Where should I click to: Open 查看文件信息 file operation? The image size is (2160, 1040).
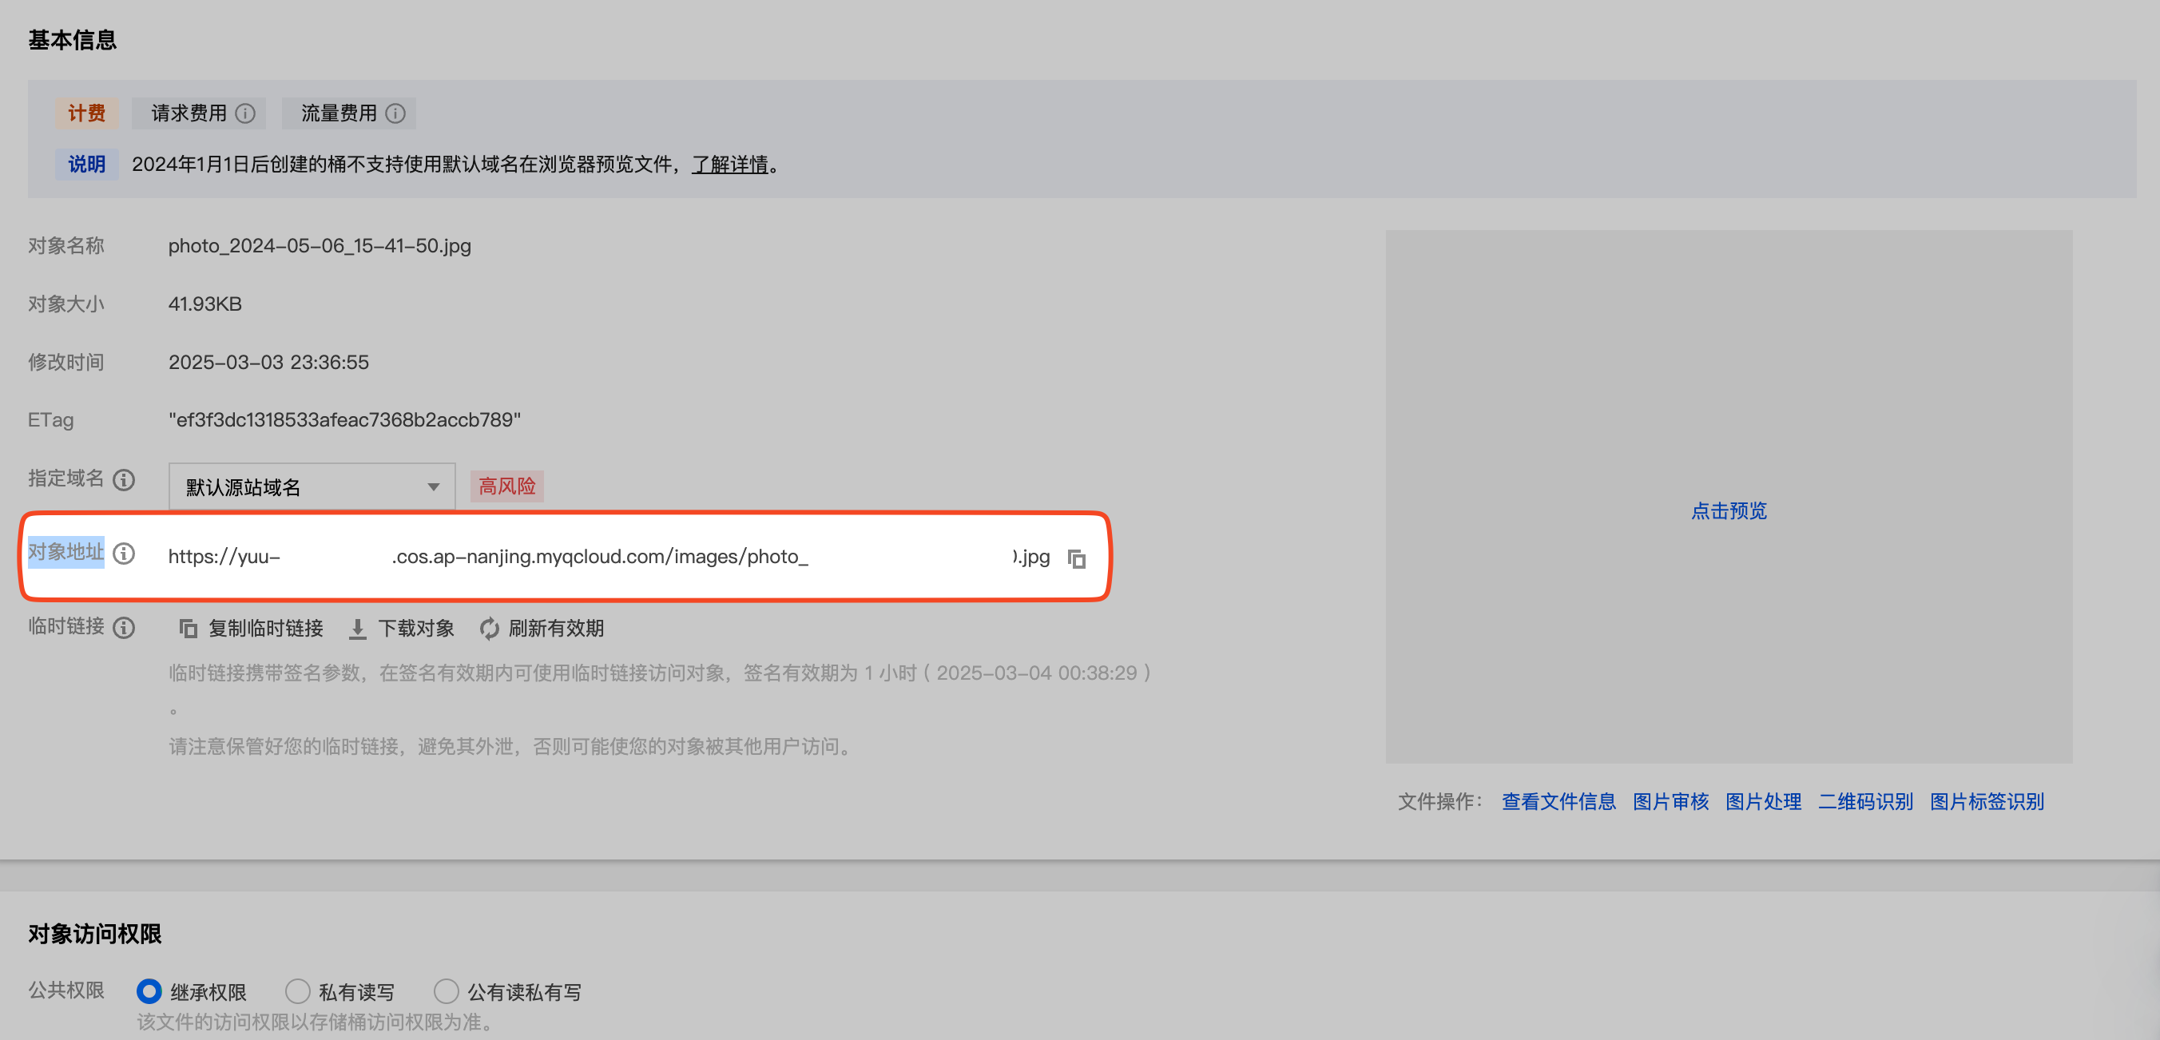(1558, 801)
